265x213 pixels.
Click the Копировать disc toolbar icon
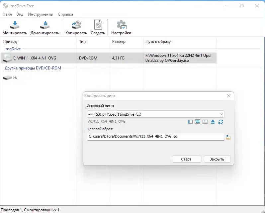click(76, 28)
